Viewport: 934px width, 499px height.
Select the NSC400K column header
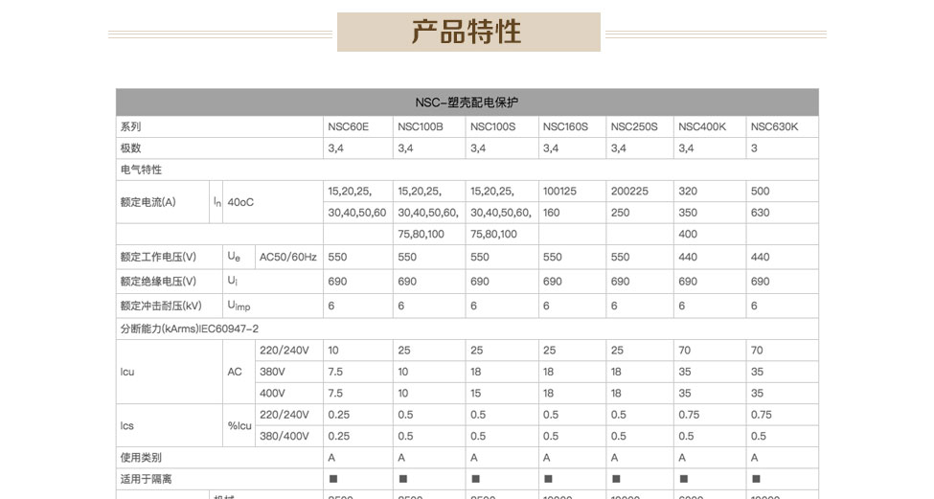coord(702,127)
